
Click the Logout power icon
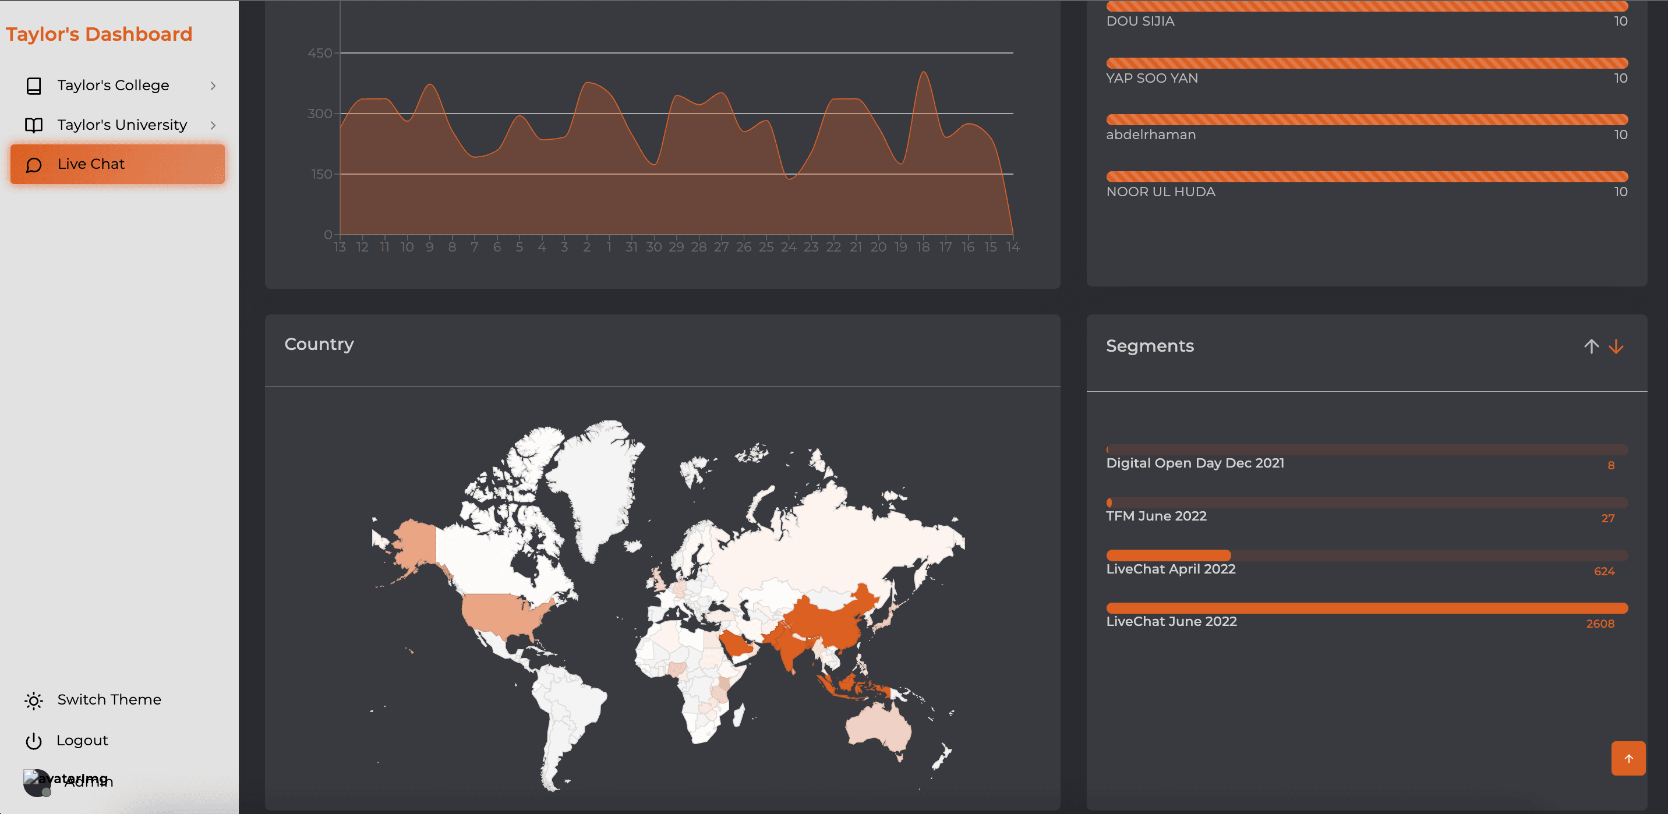34,741
